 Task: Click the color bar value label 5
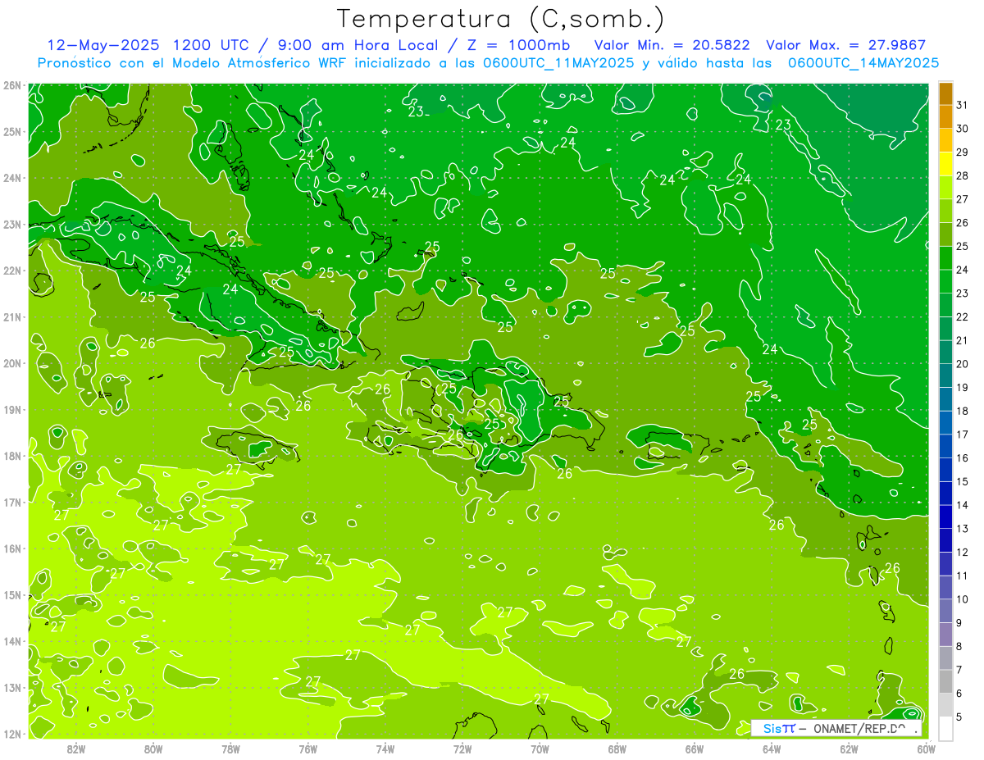959,717
